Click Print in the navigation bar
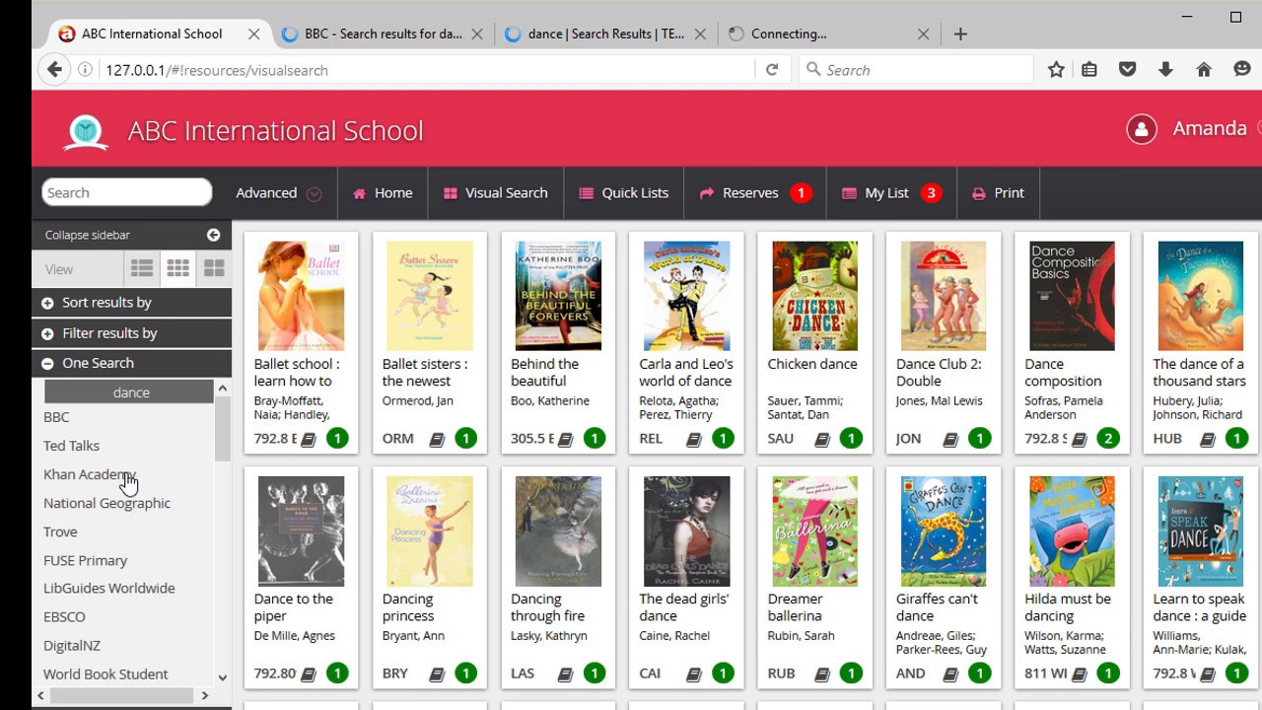The height and width of the screenshot is (710, 1262). [x=998, y=193]
